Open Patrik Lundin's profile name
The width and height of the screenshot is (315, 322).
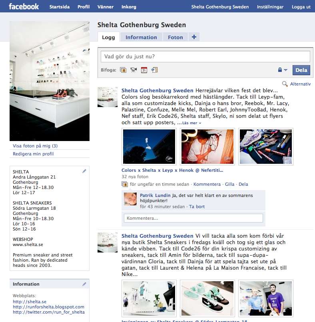tap(155, 195)
